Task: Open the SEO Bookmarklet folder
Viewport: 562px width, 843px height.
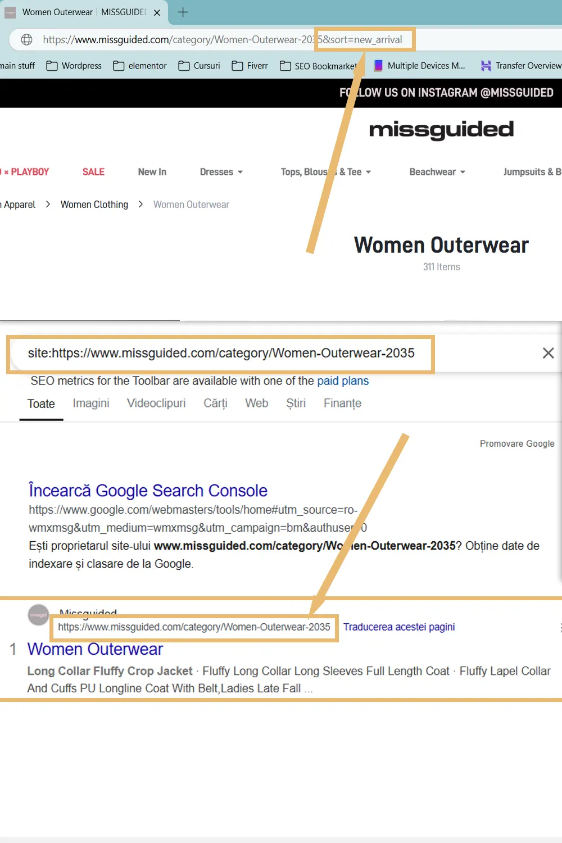Action: tap(318, 66)
